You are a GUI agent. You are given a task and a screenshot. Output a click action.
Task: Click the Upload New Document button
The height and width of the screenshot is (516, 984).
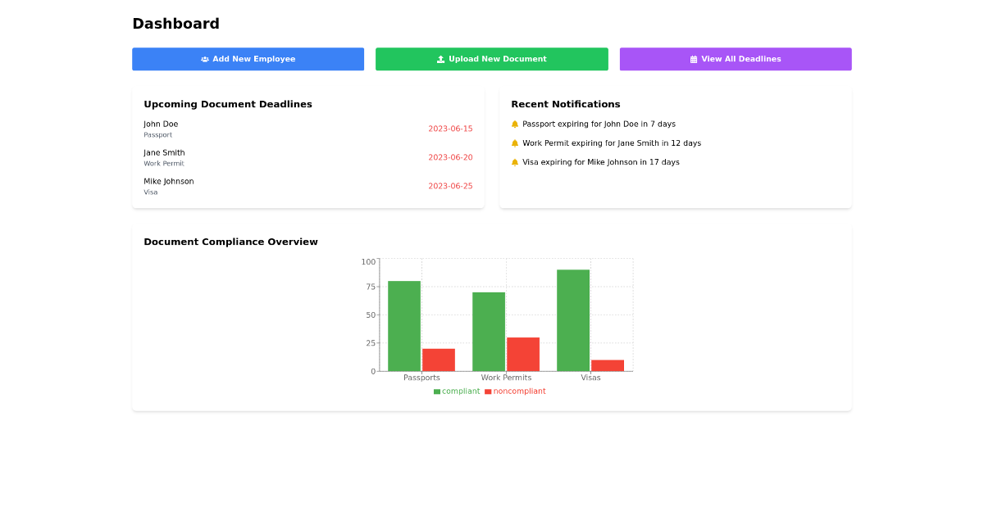(x=491, y=59)
